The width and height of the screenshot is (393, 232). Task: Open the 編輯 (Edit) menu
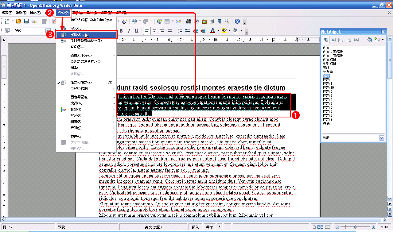tap(21, 13)
